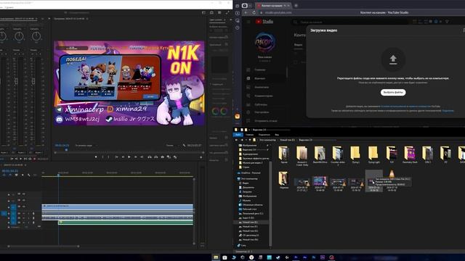Click the Explorer back navigation arrow
Viewport: 465px width, 261px height.
pyautogui.click(x=236, y=140)
